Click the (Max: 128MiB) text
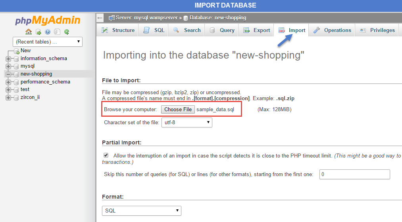The width and height of the screenshot is (402, 222). (274, 110)
